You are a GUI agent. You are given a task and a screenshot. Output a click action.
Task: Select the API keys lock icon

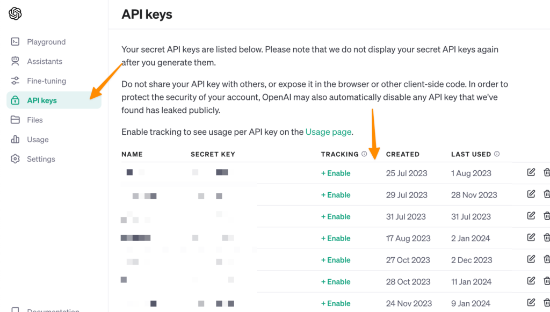point(16,100)
